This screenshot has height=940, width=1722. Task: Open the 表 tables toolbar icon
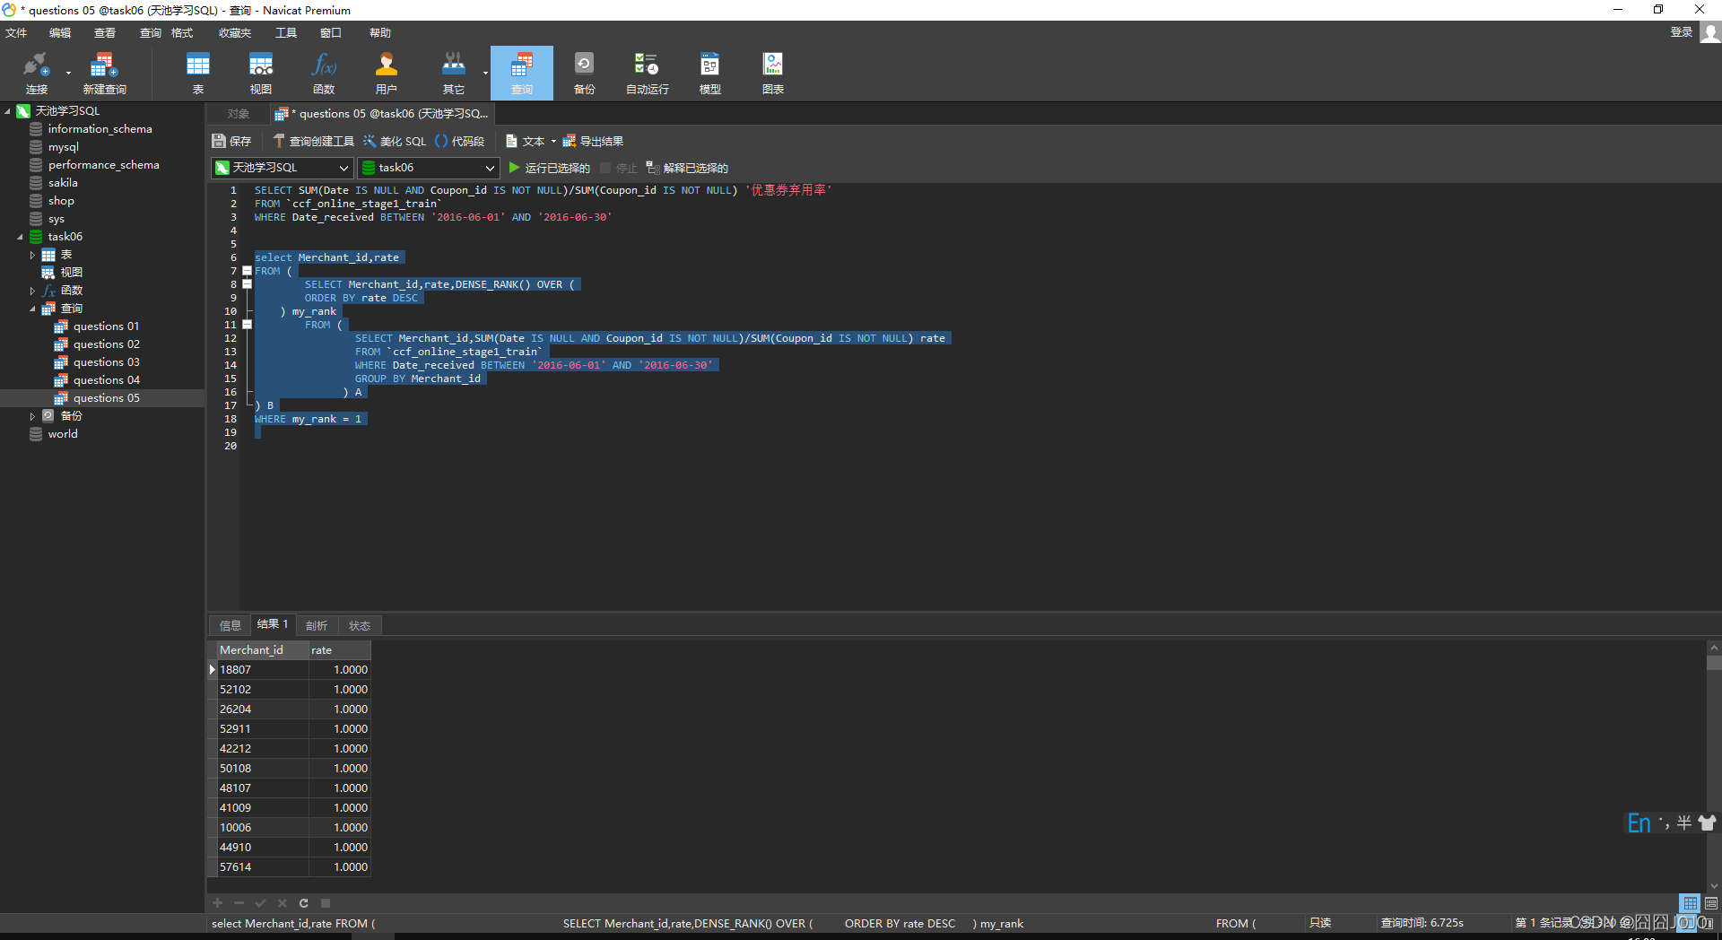197,73
